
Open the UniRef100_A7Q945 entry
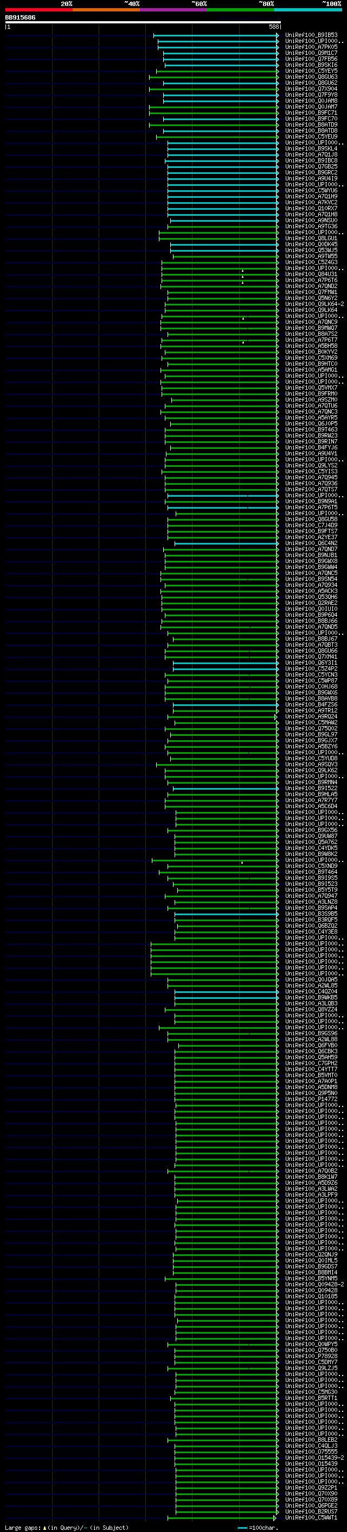coord(311,478)
